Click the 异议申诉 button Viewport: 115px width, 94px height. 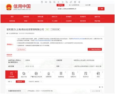click(21, 49)
